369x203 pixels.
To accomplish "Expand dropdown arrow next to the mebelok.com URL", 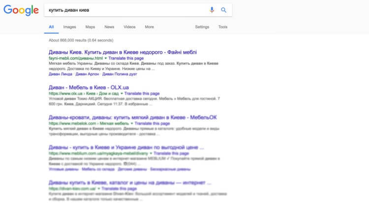I will 132,123.
